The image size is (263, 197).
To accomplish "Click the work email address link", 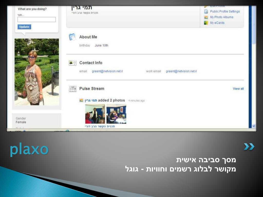I will pos(181,71).
